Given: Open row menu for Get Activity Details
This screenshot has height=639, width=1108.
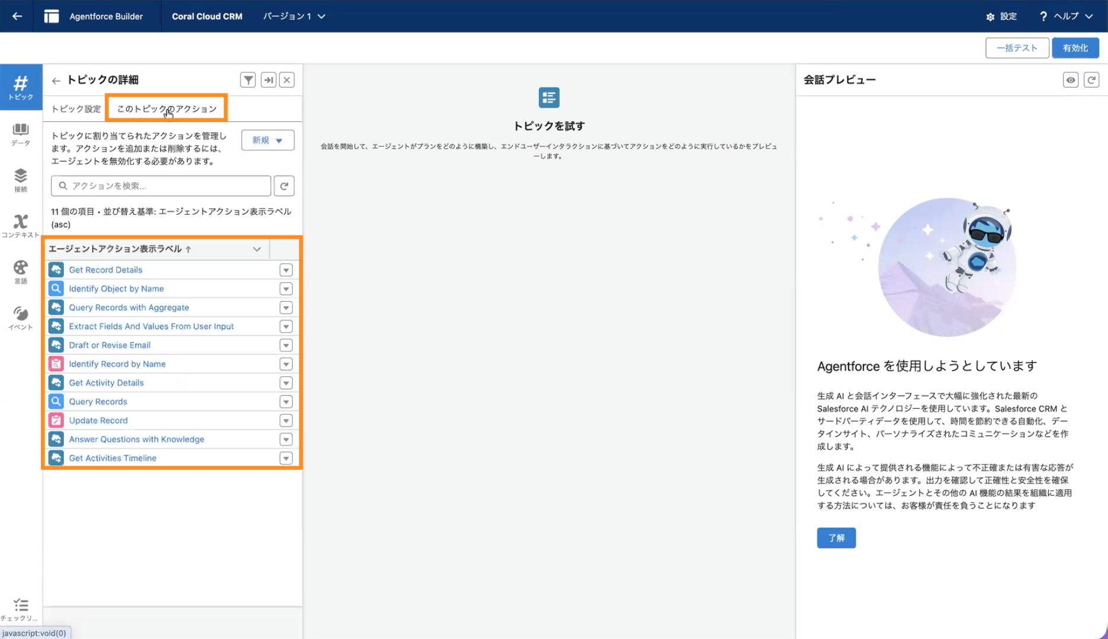Looking at the screenshot, I should click(286, 383).
